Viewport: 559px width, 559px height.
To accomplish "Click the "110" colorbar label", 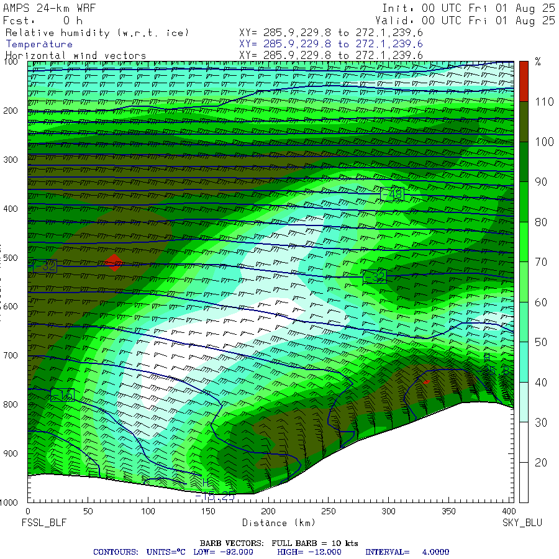I will [x=544, y=102].
